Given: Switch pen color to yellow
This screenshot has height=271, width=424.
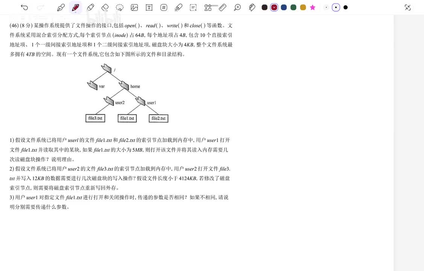Looking at the screenshot, I should pos(303,7).
